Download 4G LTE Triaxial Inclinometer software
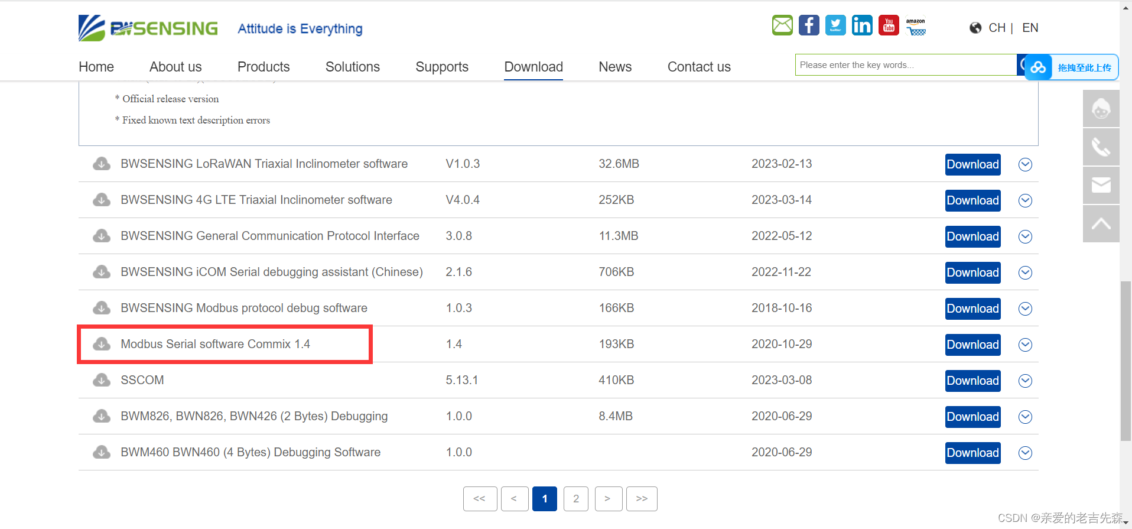Screen dimensions: 1132x529 [972, 200]
